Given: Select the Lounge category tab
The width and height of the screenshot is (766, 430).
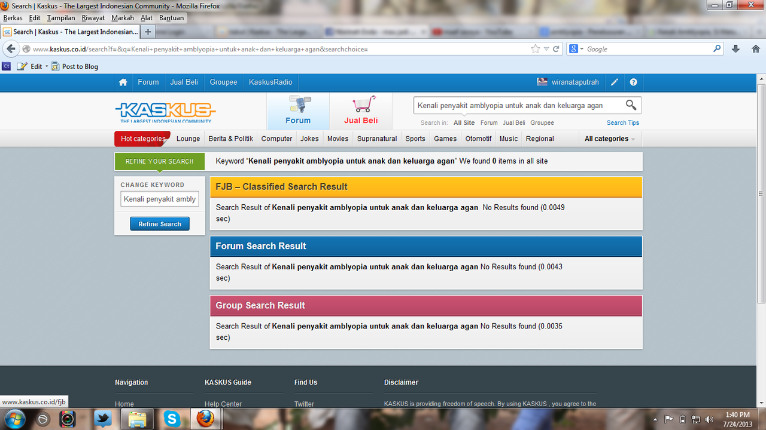Looking at the screenshot, I should pyautogui.click(x=188, y=139).
